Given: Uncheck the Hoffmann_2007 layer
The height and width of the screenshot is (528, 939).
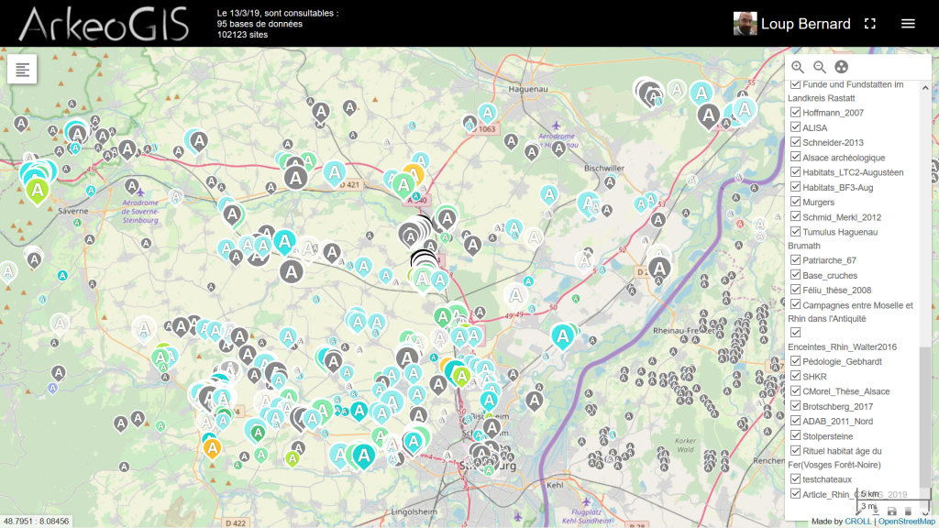Looking at the screenshot, I should (795, 112).
